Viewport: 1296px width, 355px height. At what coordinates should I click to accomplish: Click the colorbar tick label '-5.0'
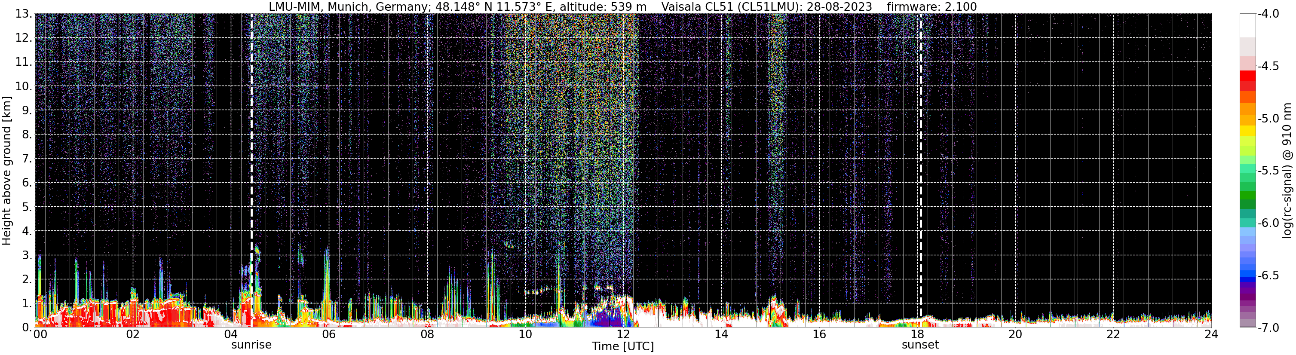click(1268, 119)
